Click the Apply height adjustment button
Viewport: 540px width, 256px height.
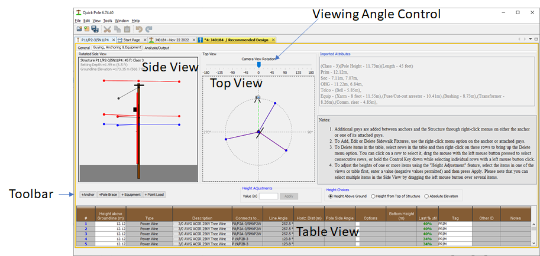[x=289, y=196]
